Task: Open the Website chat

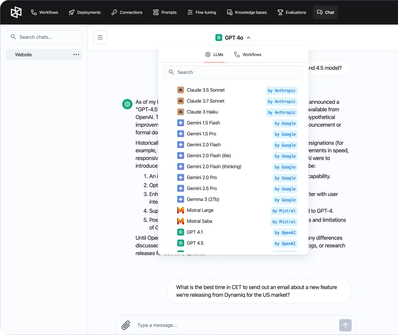Action: point(44,55)
